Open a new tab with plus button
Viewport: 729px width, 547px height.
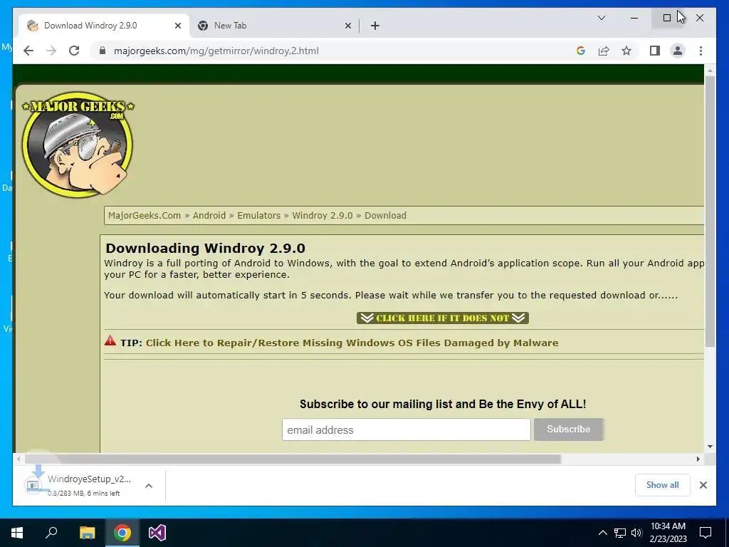click(375, 26)
